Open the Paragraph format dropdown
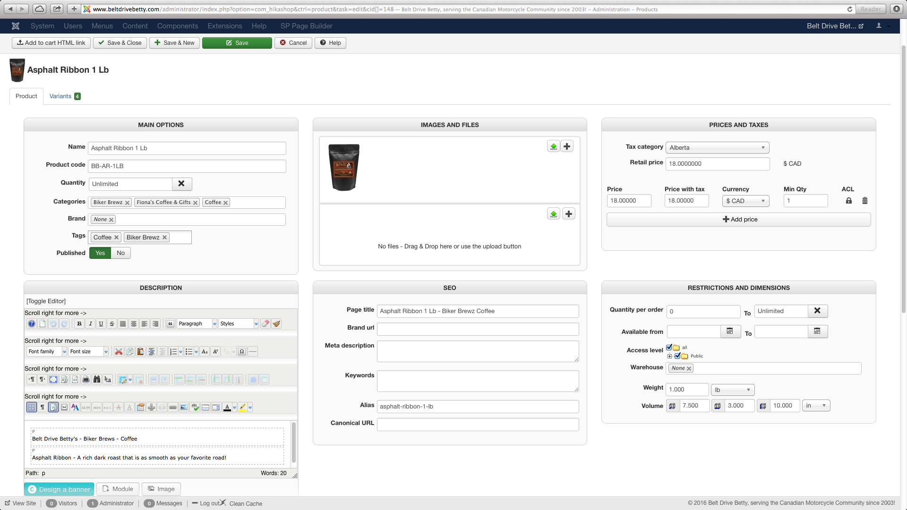This screenshot has height=510, width=907. (197, 323)
